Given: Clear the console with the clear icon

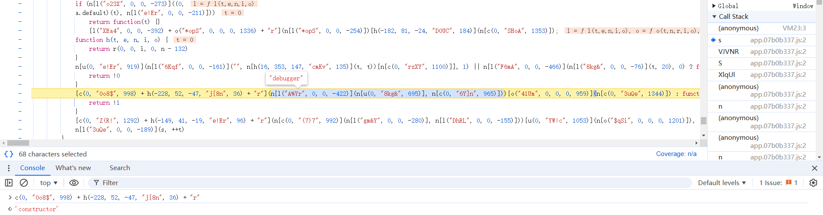Looking at the screenshot, I should pos(24,183).
